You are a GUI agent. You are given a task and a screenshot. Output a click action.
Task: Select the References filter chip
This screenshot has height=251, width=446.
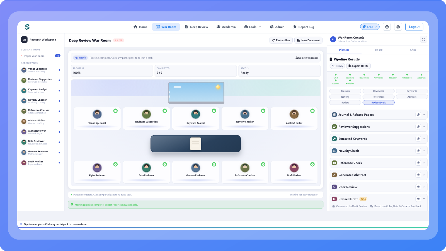tap(379, 97)
